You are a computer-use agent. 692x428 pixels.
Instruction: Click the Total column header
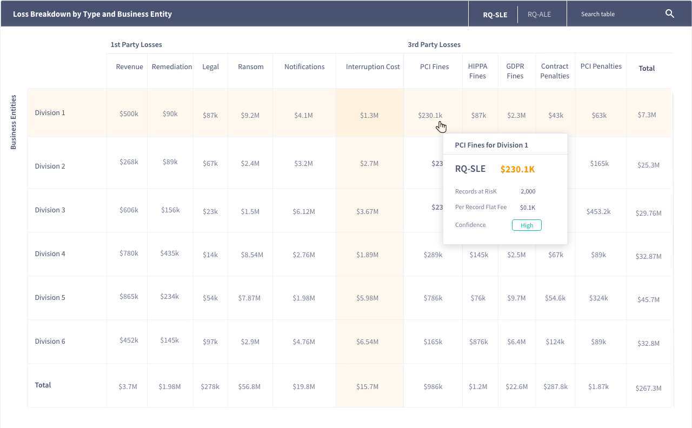pos(647,69)
